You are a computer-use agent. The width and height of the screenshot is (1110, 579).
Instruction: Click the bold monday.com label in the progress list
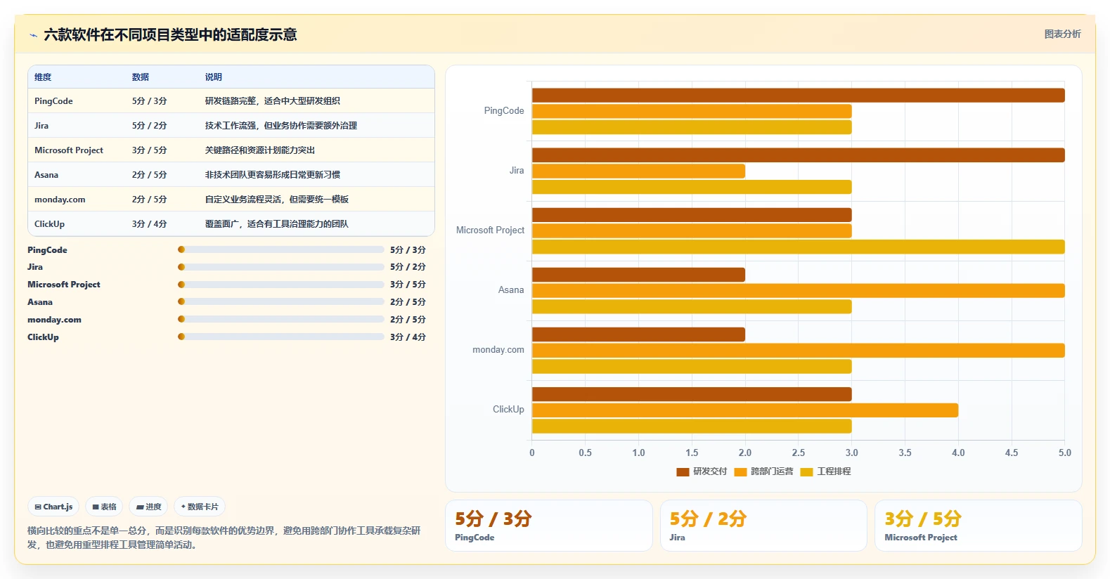(x=54, y=320)
